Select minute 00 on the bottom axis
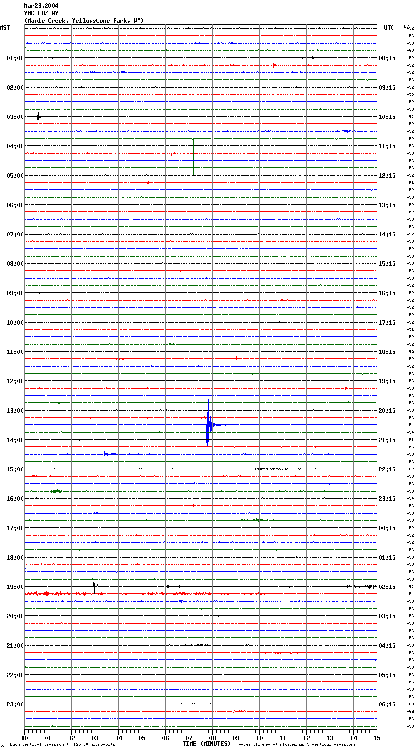Image resolution: width=416 pixels, height=751 pixels. pyautogui.click(x=24, y=738)
